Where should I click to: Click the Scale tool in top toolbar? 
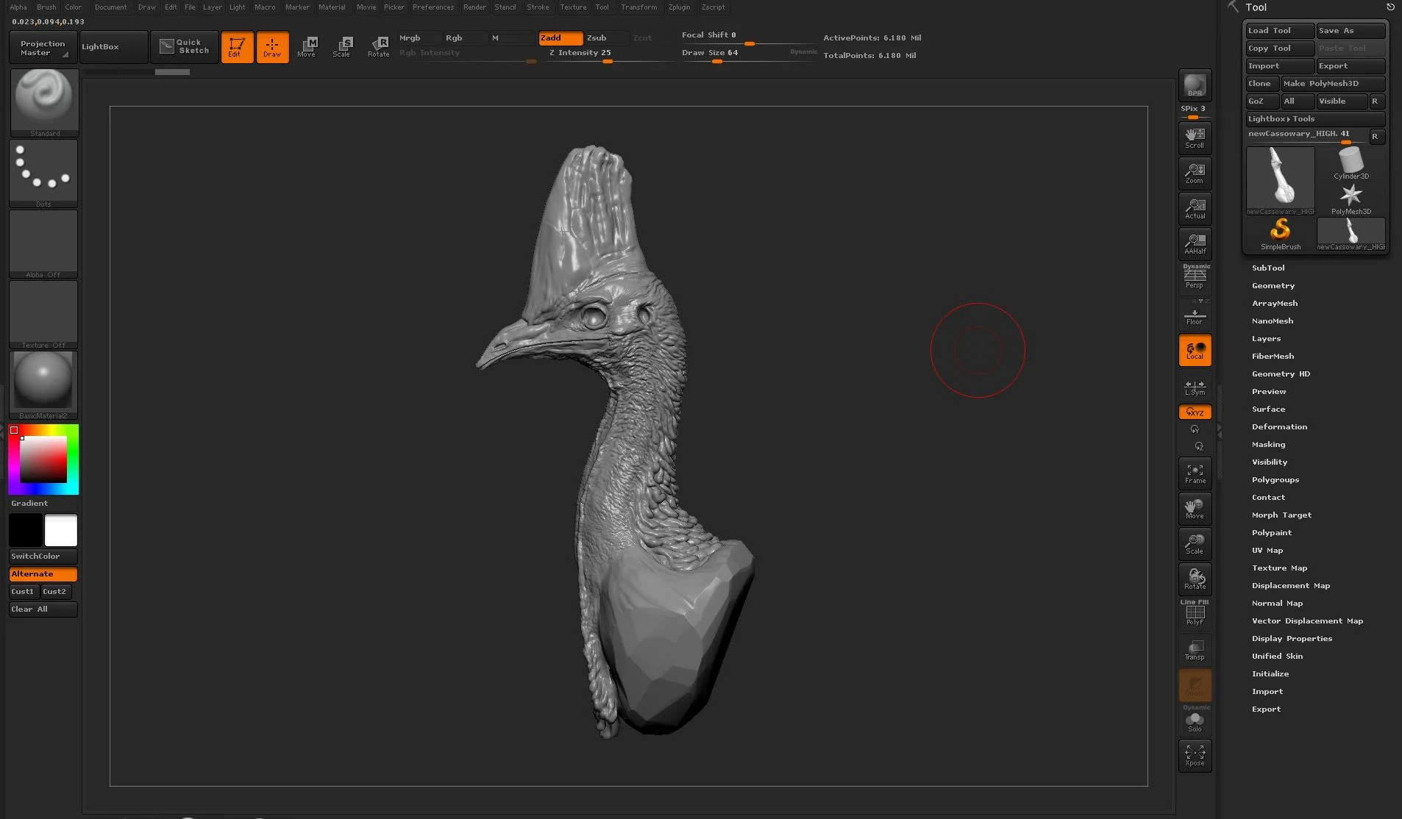pos(342,46)
